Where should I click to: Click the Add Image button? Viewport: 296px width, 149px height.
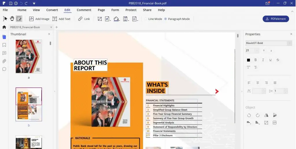[39, 19]
